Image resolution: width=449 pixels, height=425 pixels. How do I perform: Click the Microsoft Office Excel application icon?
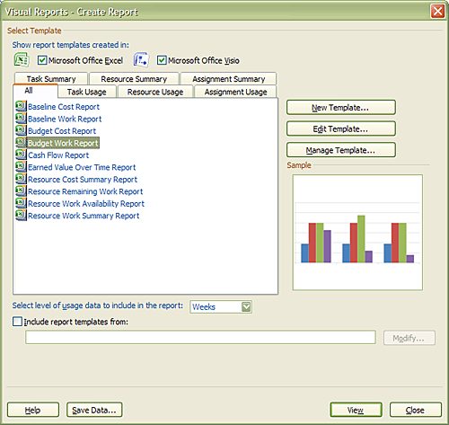22,59
